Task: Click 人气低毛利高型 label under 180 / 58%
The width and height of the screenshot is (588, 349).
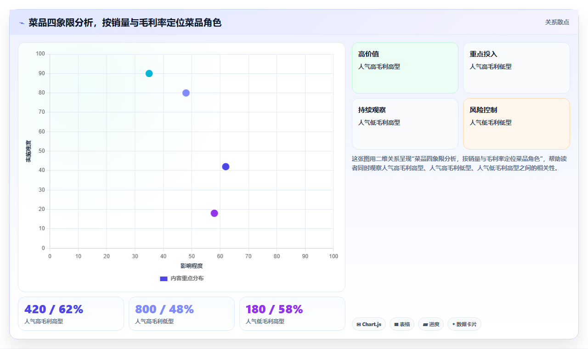Action: click(265, 321)
